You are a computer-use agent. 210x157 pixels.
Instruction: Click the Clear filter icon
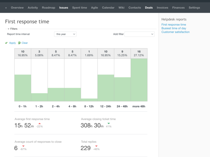click(19, 43)
